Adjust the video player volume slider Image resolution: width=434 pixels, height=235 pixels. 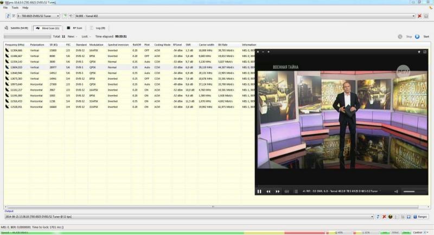(x=415, y=191)
